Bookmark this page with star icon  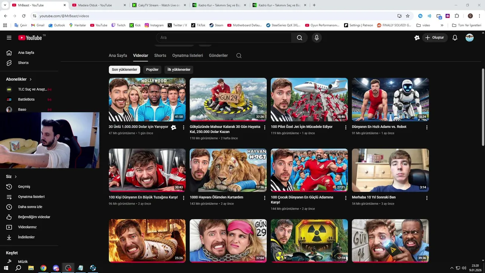pos(408,16)
